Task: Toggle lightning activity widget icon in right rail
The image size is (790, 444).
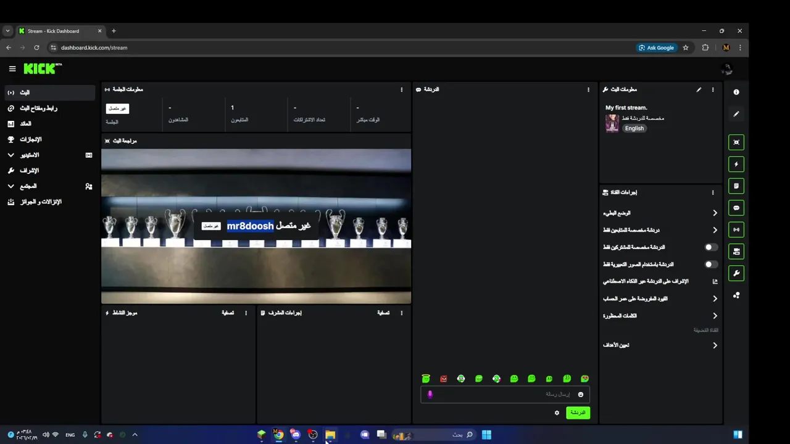Action: pos(736,164)
